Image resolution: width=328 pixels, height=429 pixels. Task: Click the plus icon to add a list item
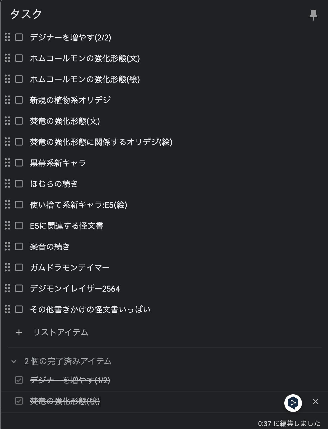19,332
